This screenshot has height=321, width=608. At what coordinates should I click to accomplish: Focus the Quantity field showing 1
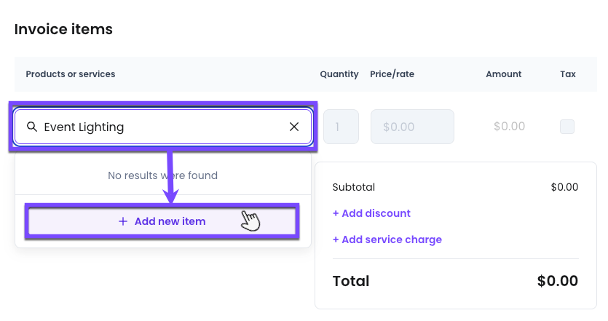pyautogui.click(x=341, y=127)
